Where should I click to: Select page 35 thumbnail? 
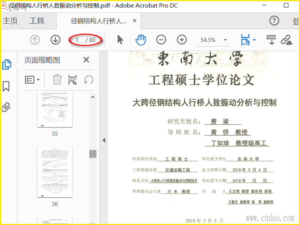[55, 110]
